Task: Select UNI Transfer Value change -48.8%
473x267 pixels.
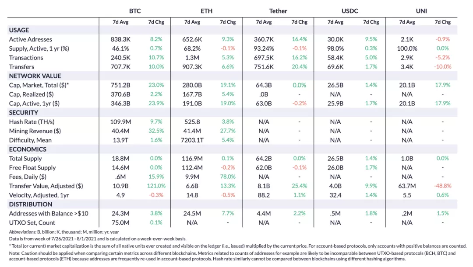Action: point(442,186)
